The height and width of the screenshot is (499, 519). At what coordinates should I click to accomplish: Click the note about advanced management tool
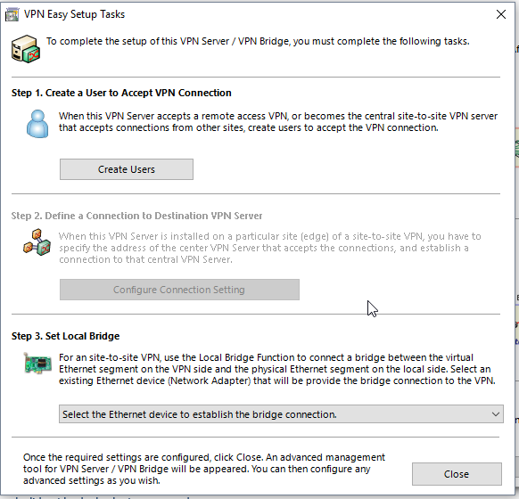(204, 469)
